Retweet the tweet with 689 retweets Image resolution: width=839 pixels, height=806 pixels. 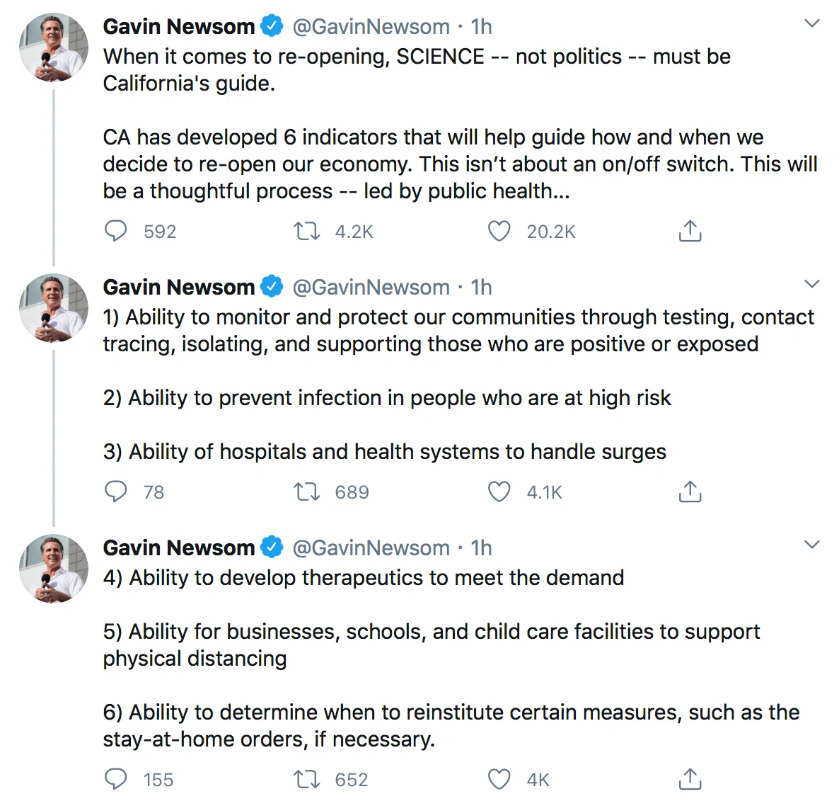(x=307, y=492)
